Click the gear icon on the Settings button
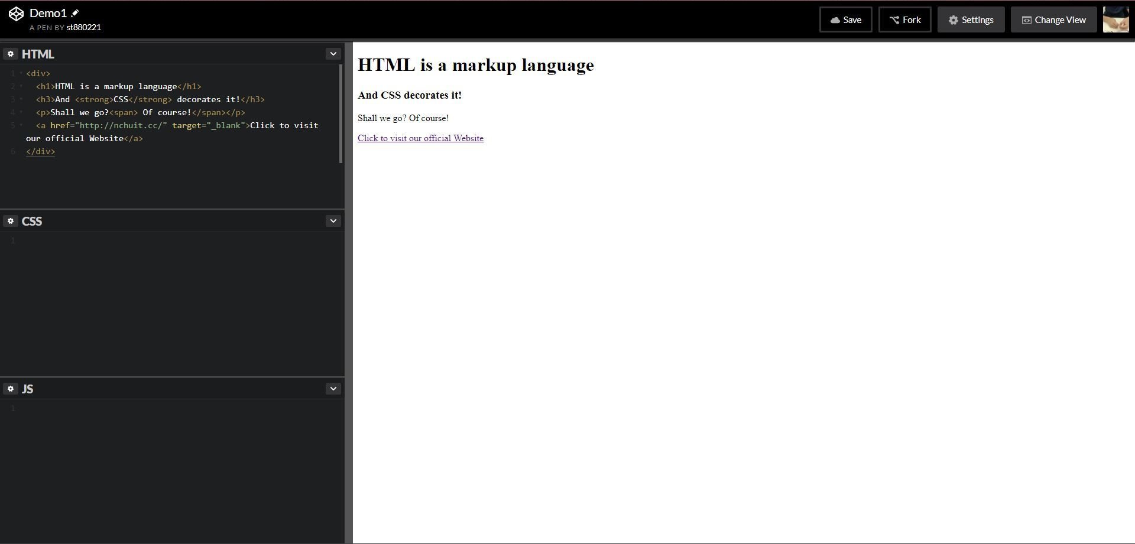 pos(953,19)
